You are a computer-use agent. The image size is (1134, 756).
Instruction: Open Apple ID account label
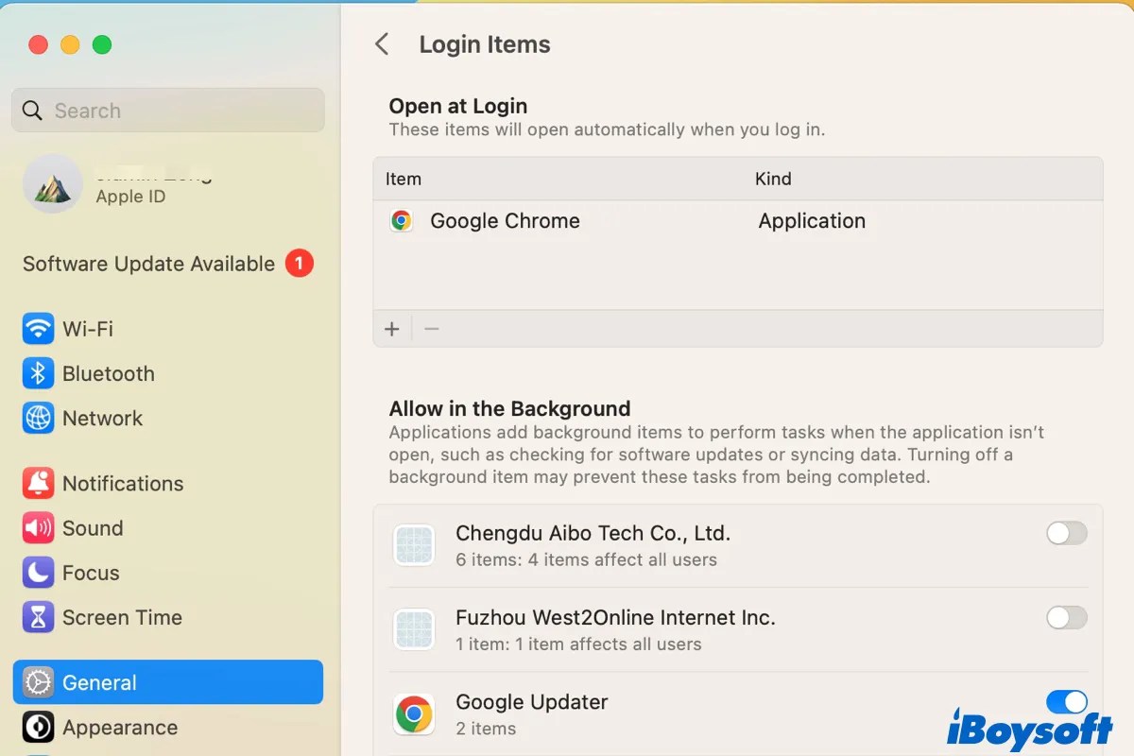click(130, 197)
